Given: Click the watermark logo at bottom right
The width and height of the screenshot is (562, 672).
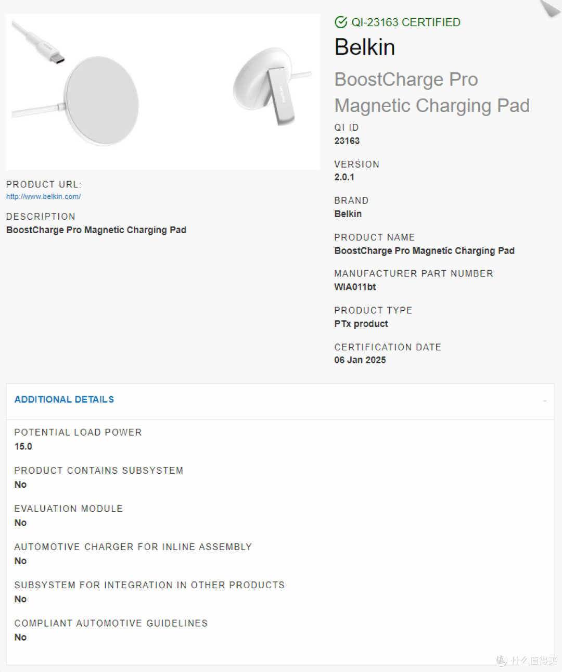Looking at the screenshot, I should (x=526, y=660).
